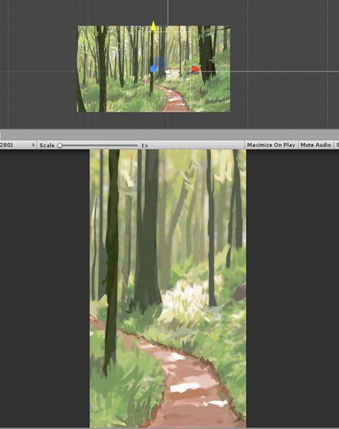The image size is (339, 429).
Task: Open the Game view resolution dropdown
Action: [18, 145]
